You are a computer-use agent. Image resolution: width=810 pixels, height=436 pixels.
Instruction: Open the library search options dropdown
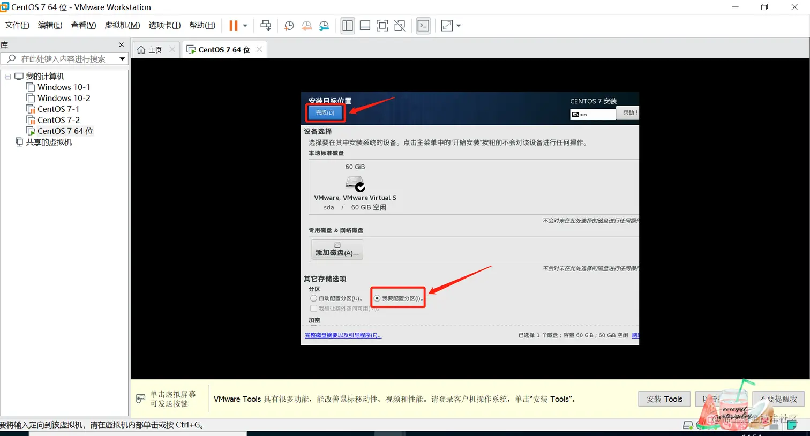coord(122,58)
